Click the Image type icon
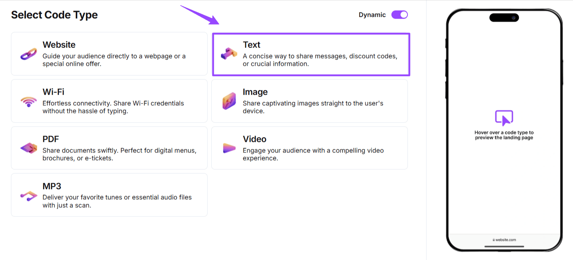573x260 pixels. 229,101
